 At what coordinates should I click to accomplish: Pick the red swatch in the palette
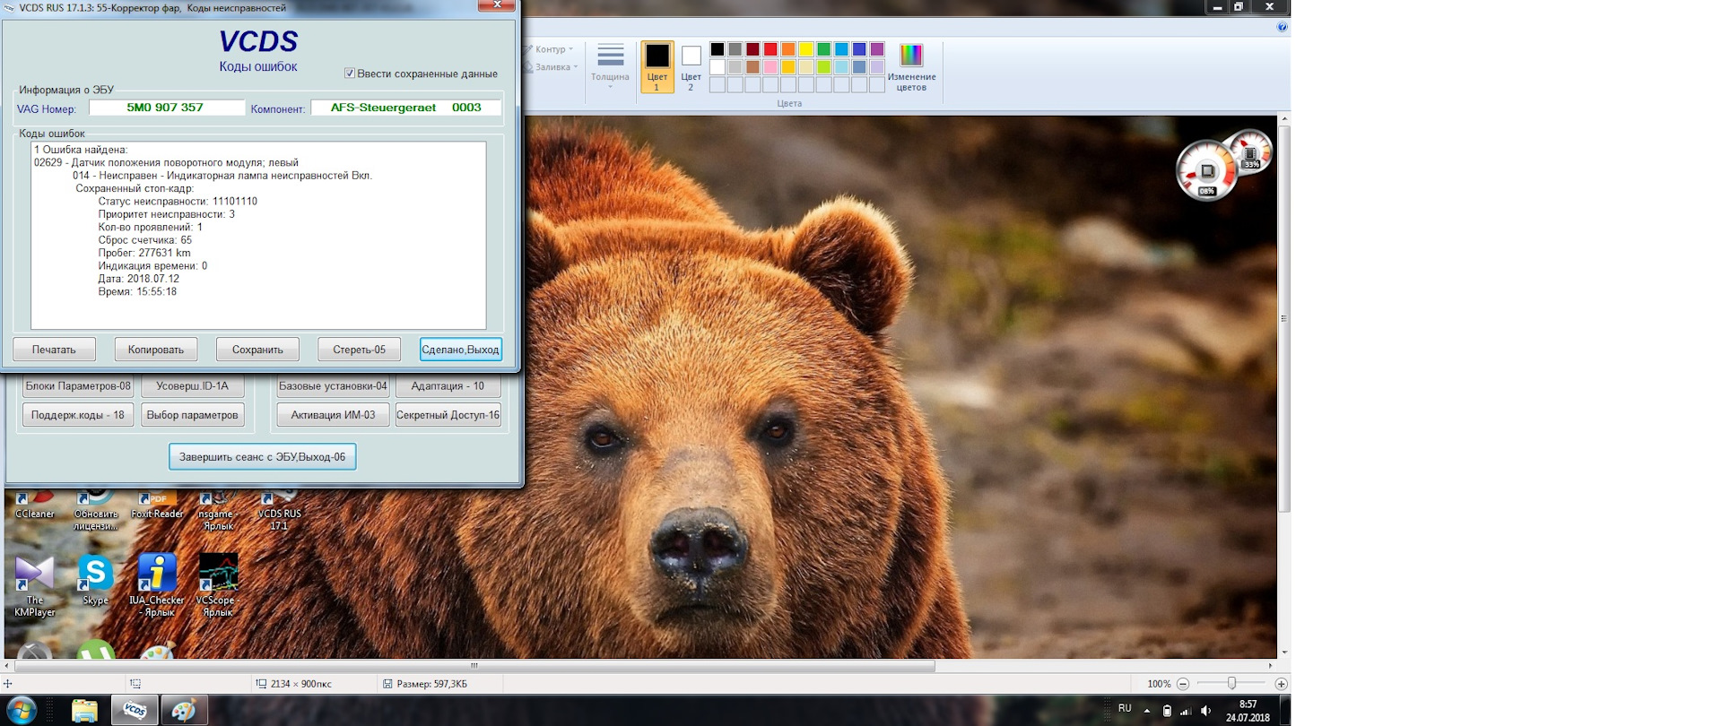coord(770,49)
